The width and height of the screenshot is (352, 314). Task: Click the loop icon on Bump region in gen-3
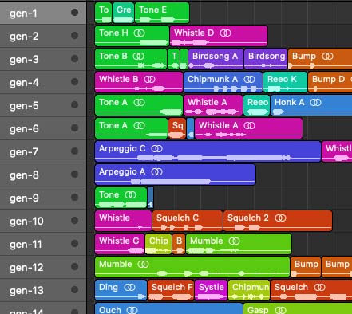point(327,57)
